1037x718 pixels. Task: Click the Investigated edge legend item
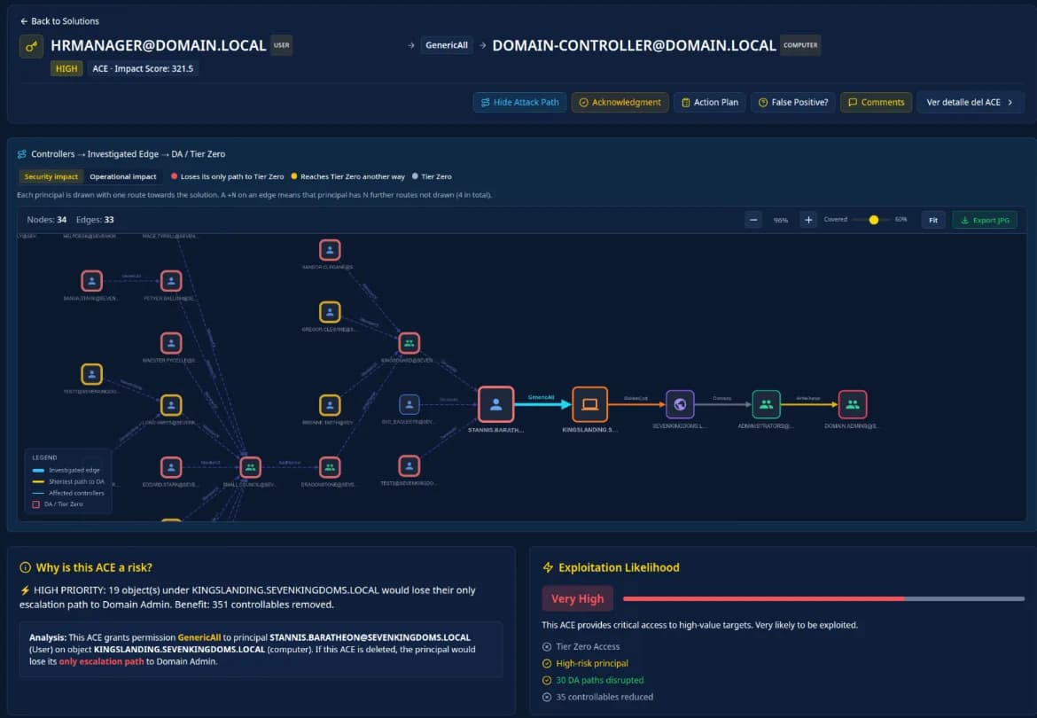tap(66, 470)
